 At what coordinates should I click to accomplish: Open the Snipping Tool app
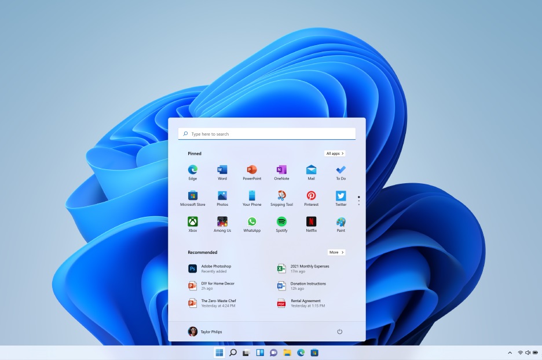[x=281, y=198]
